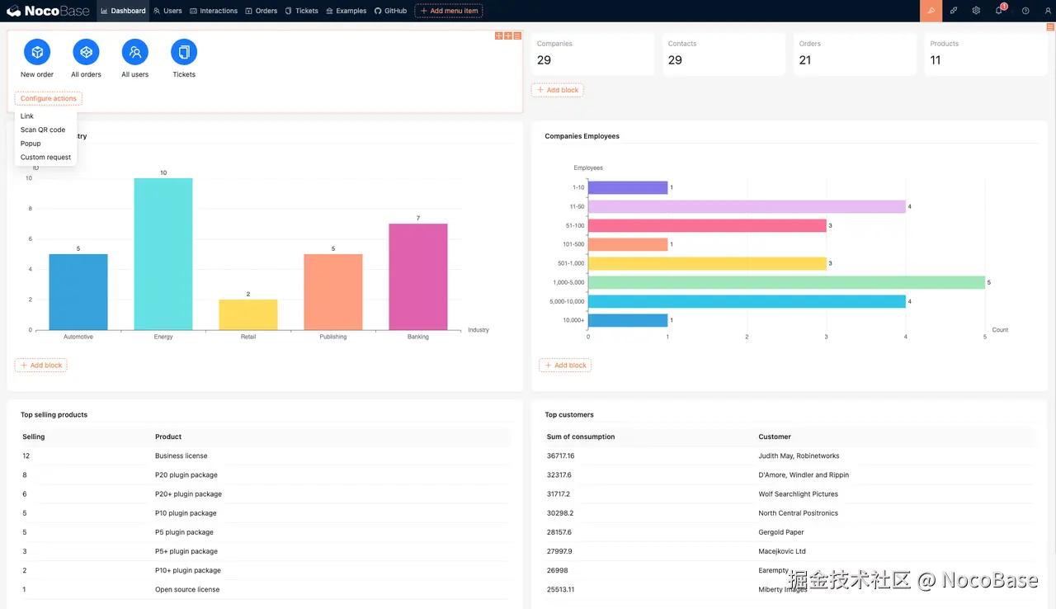Open the Tickets top menu item
Image resolution: width=1056 pixels, height=609 pixels.
(x=301, y=11)
